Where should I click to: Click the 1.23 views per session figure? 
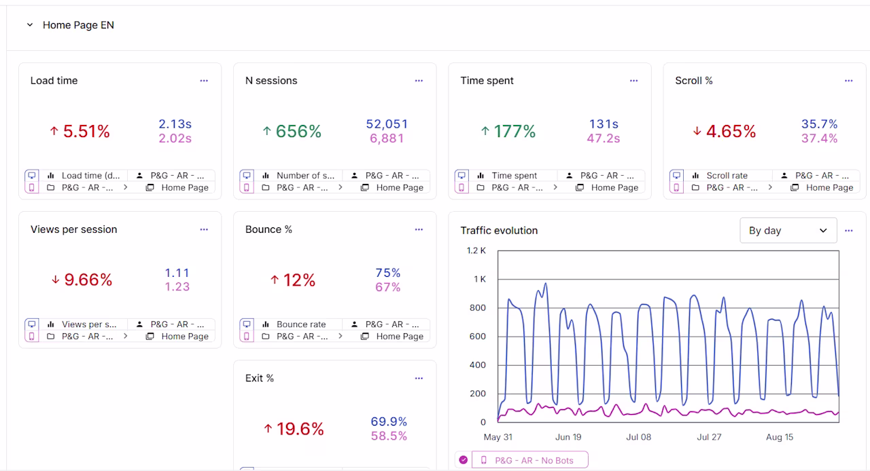[177, 287]
